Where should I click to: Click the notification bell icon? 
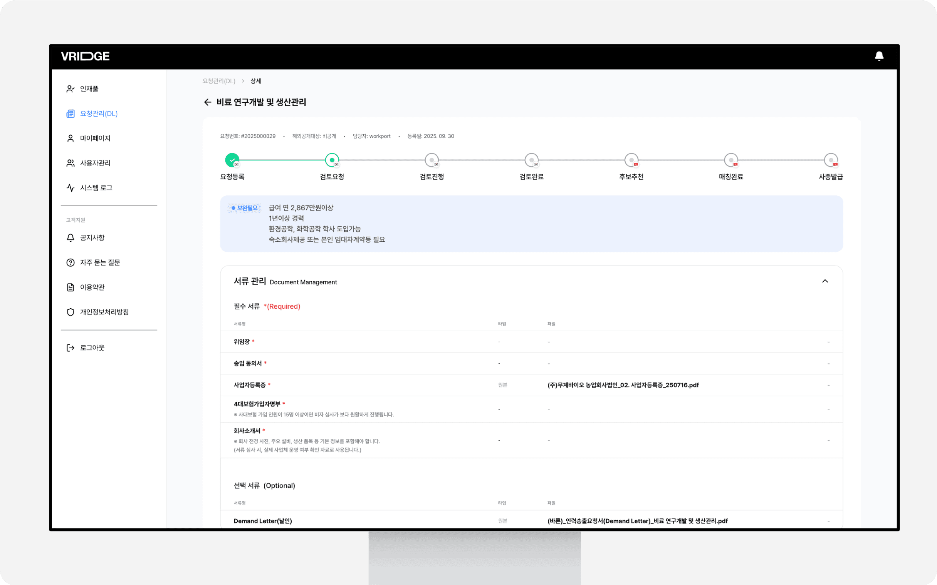[879, 57]
